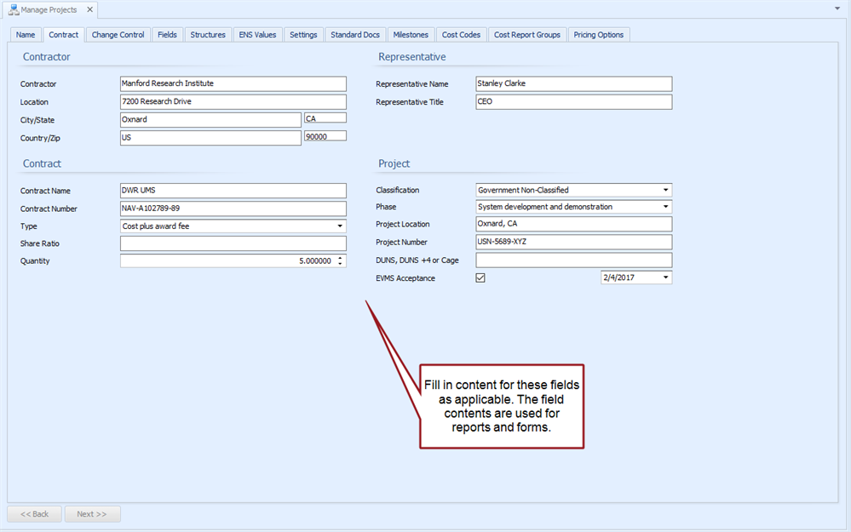Go to the Pricing Options tab
This screenshot has width=851, height=532.
click(x=598, y=35)
